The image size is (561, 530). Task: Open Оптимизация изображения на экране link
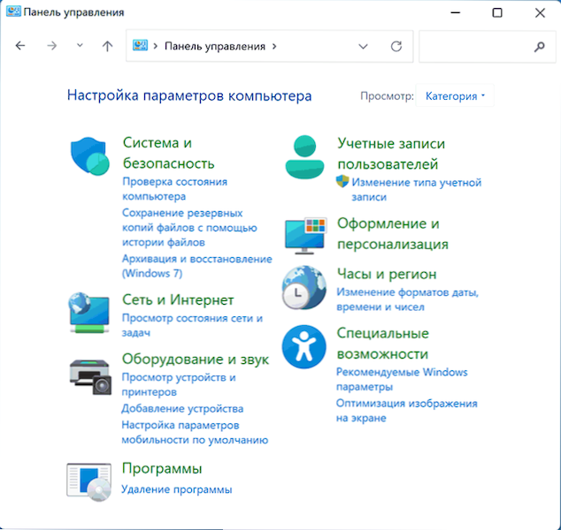click(x=407, y=411)
